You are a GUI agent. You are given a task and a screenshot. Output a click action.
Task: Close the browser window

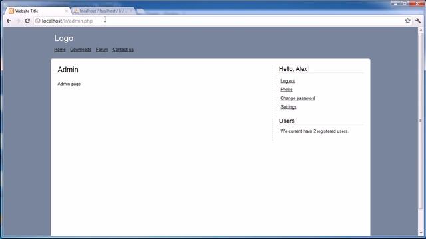[417, 3]
